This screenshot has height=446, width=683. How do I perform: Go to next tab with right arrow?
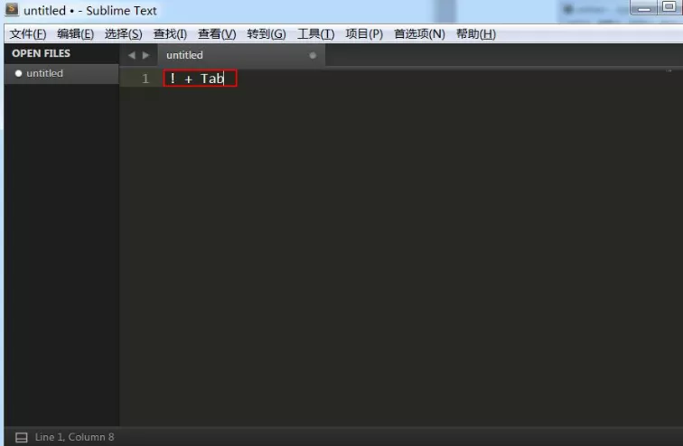tap(146, 55)
